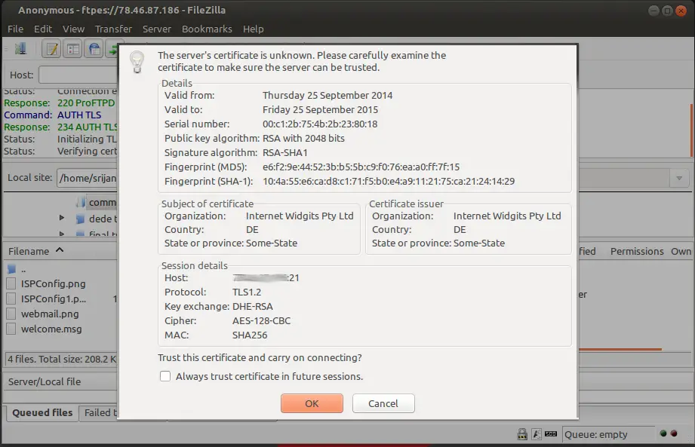695x447 pixels.
Task: Select the ISPConfig.png file name
Action: pos(53,283)
